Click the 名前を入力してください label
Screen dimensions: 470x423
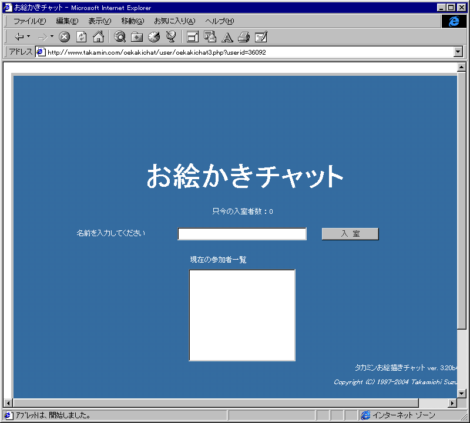coord(110,233)
